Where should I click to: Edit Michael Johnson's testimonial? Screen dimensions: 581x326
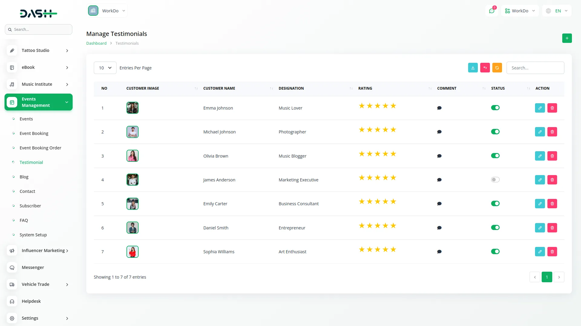point(540,132)
